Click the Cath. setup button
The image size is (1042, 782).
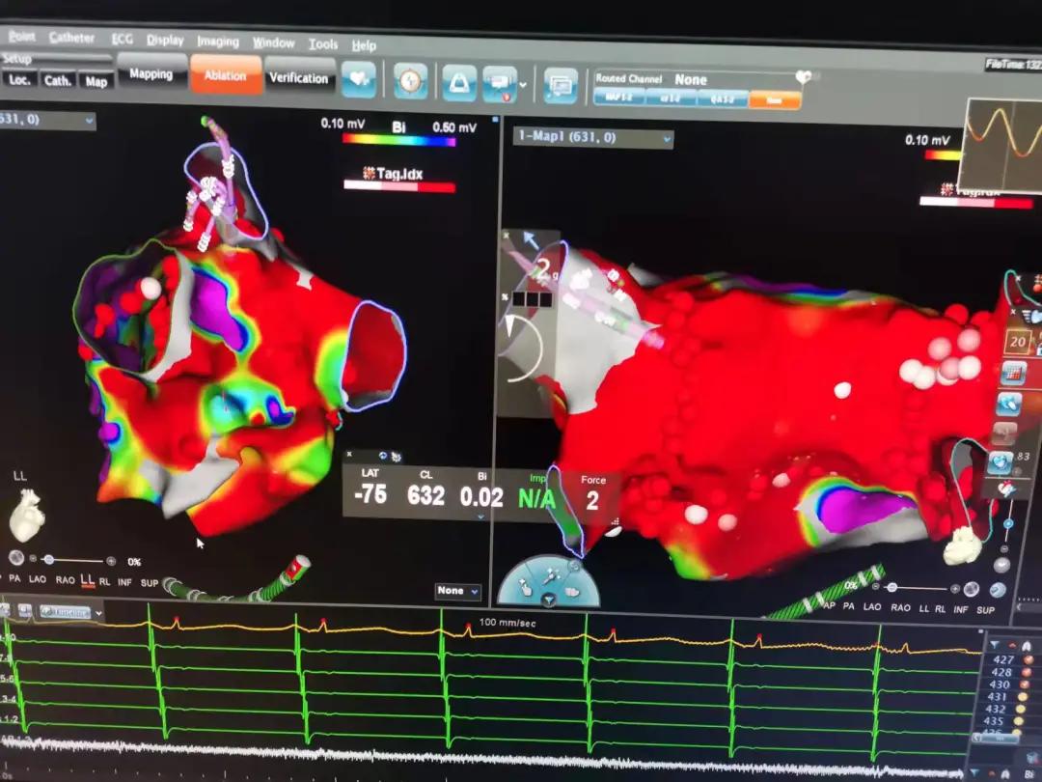tap(57, 80)
